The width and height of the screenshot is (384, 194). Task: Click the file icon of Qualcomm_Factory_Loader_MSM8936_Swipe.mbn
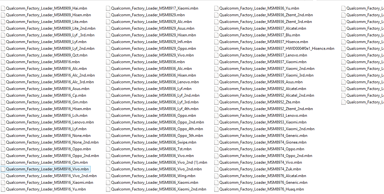(108, 142)
